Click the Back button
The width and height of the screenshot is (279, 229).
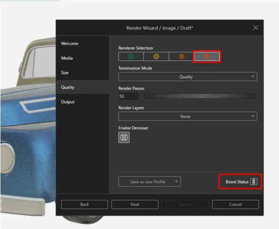(x=84, y=204)
